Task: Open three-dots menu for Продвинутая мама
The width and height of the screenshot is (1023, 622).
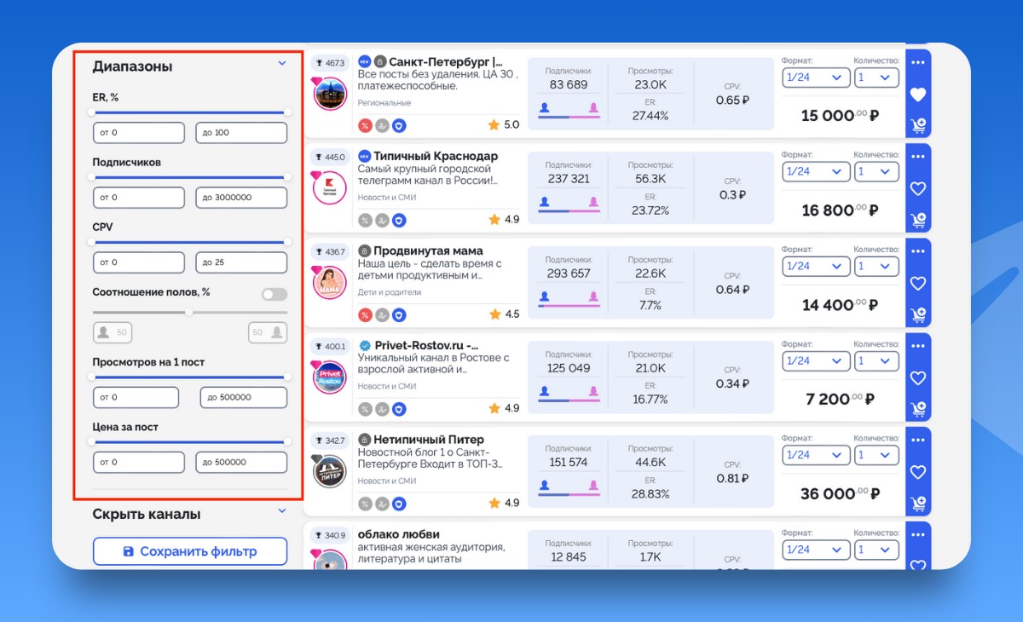Action: pyautogui.click(x=917, y=251)
